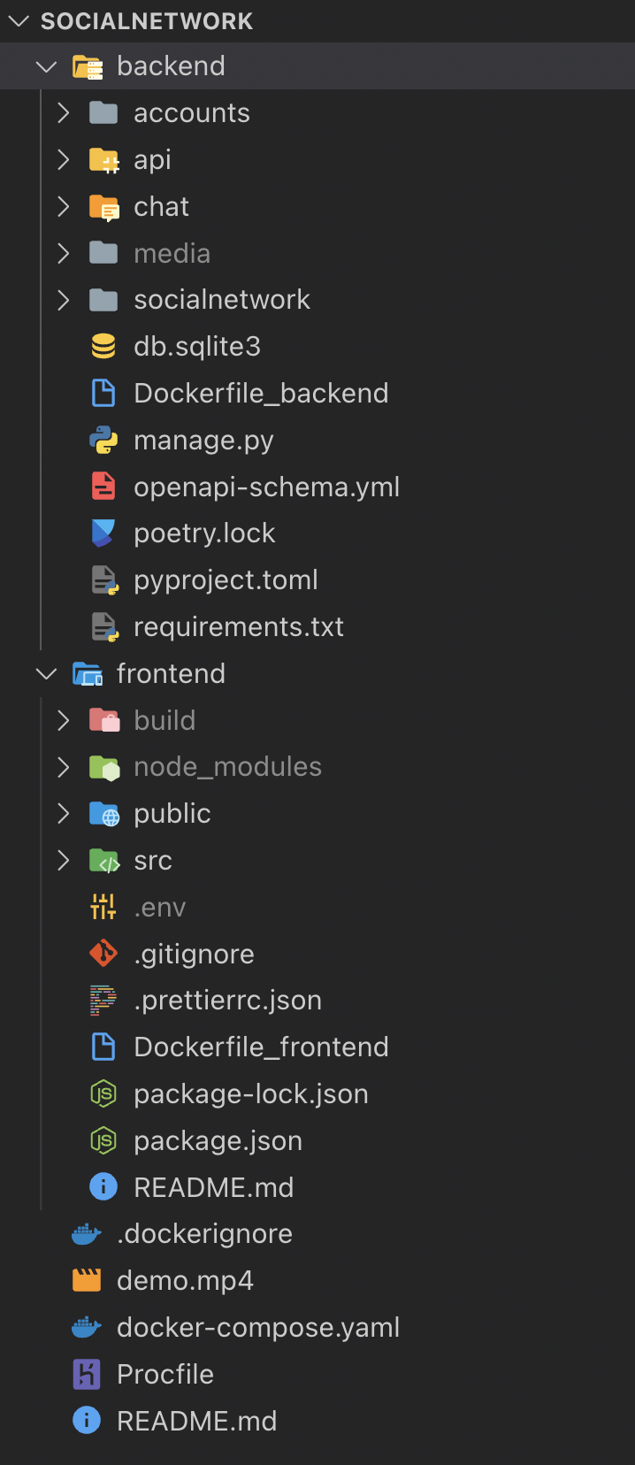Click the Heroku icon next to Procfile
The height and width of the screenshot is (1465, 635).
[86, 1373]
